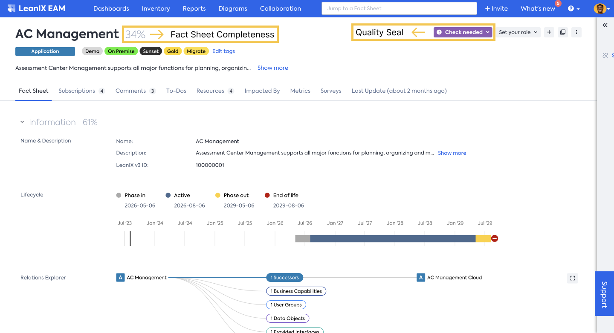Image resolution: width=614 pixels, height=333 pixels.
Task: Open the LeanIX EAM home logo
Action: click(36, 9)
